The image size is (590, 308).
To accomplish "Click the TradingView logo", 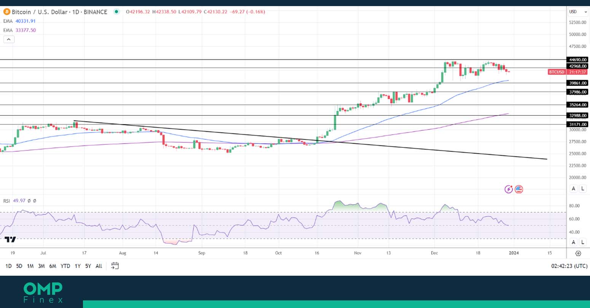I will pos(11,239).
